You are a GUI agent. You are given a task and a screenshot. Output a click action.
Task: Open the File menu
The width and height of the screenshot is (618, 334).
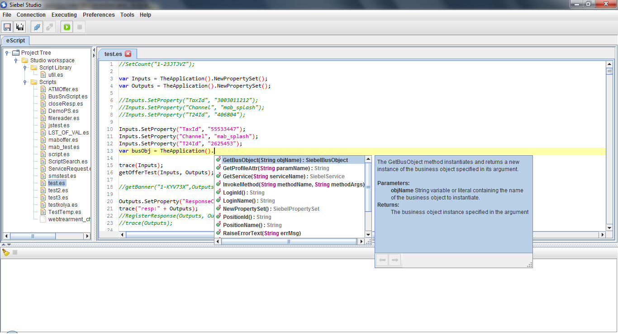[x=7, y=15]
